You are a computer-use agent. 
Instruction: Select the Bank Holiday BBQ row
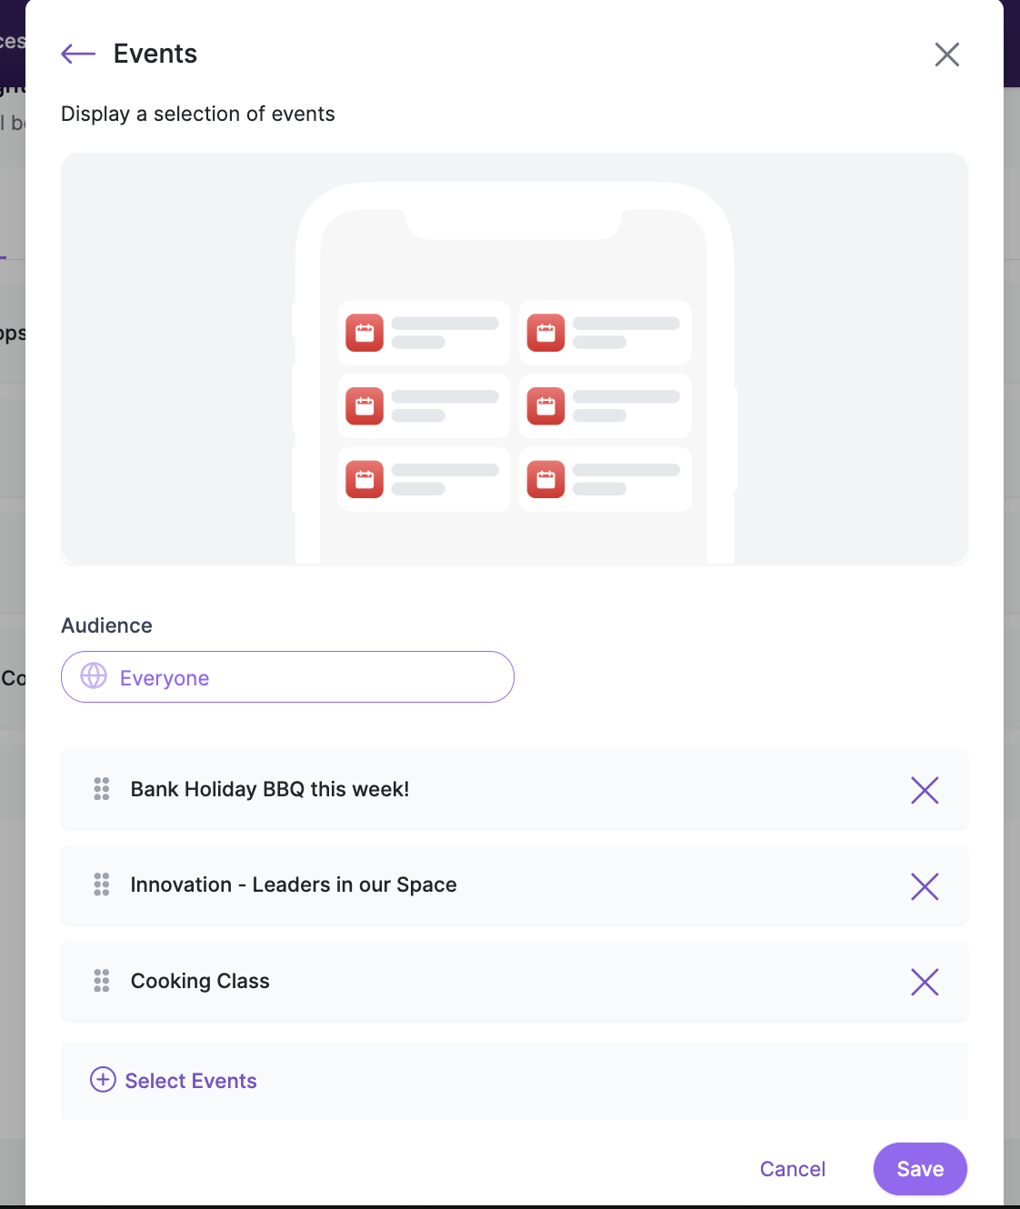(x=515, y=789)
